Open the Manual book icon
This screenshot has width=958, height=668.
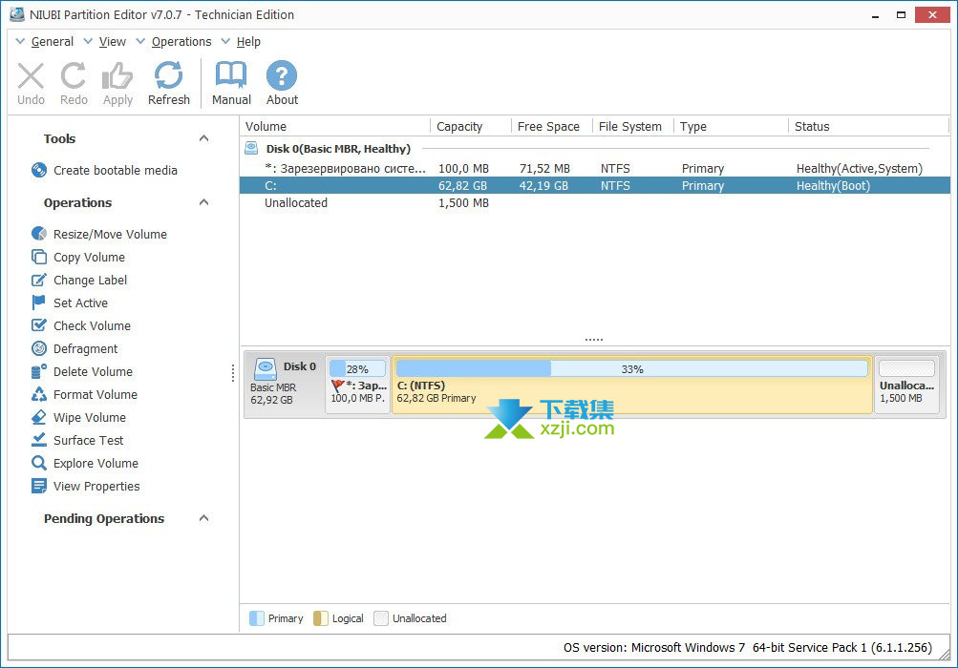(x=231, y=75)
